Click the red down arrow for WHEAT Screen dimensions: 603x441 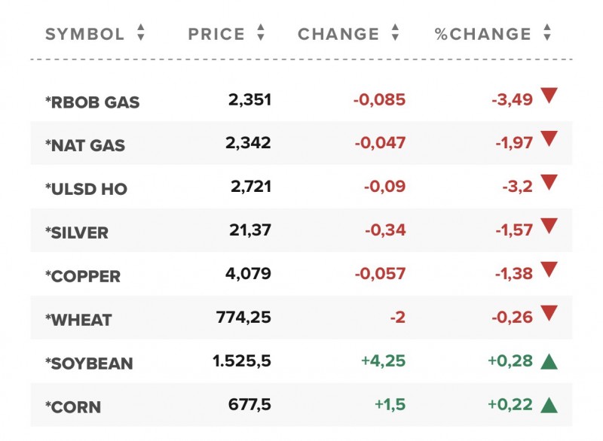pyautogui.click(x=549, y=314)
